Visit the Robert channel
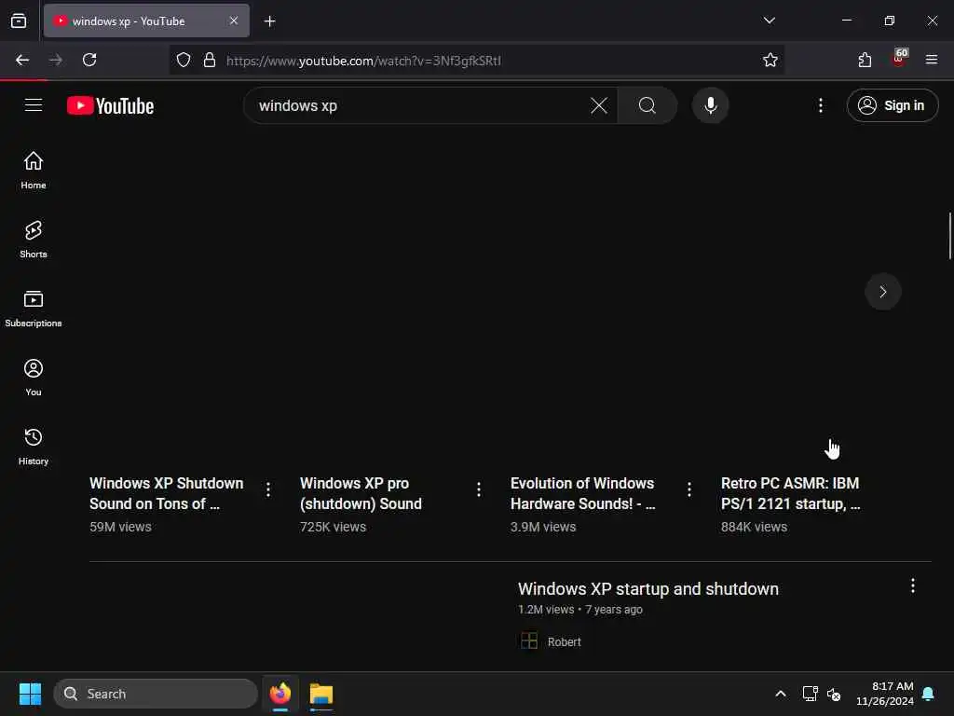The image size is (954, 716). tap(564, 641)
